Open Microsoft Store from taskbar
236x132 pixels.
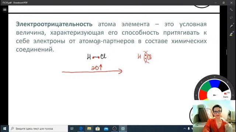(98, 129)
